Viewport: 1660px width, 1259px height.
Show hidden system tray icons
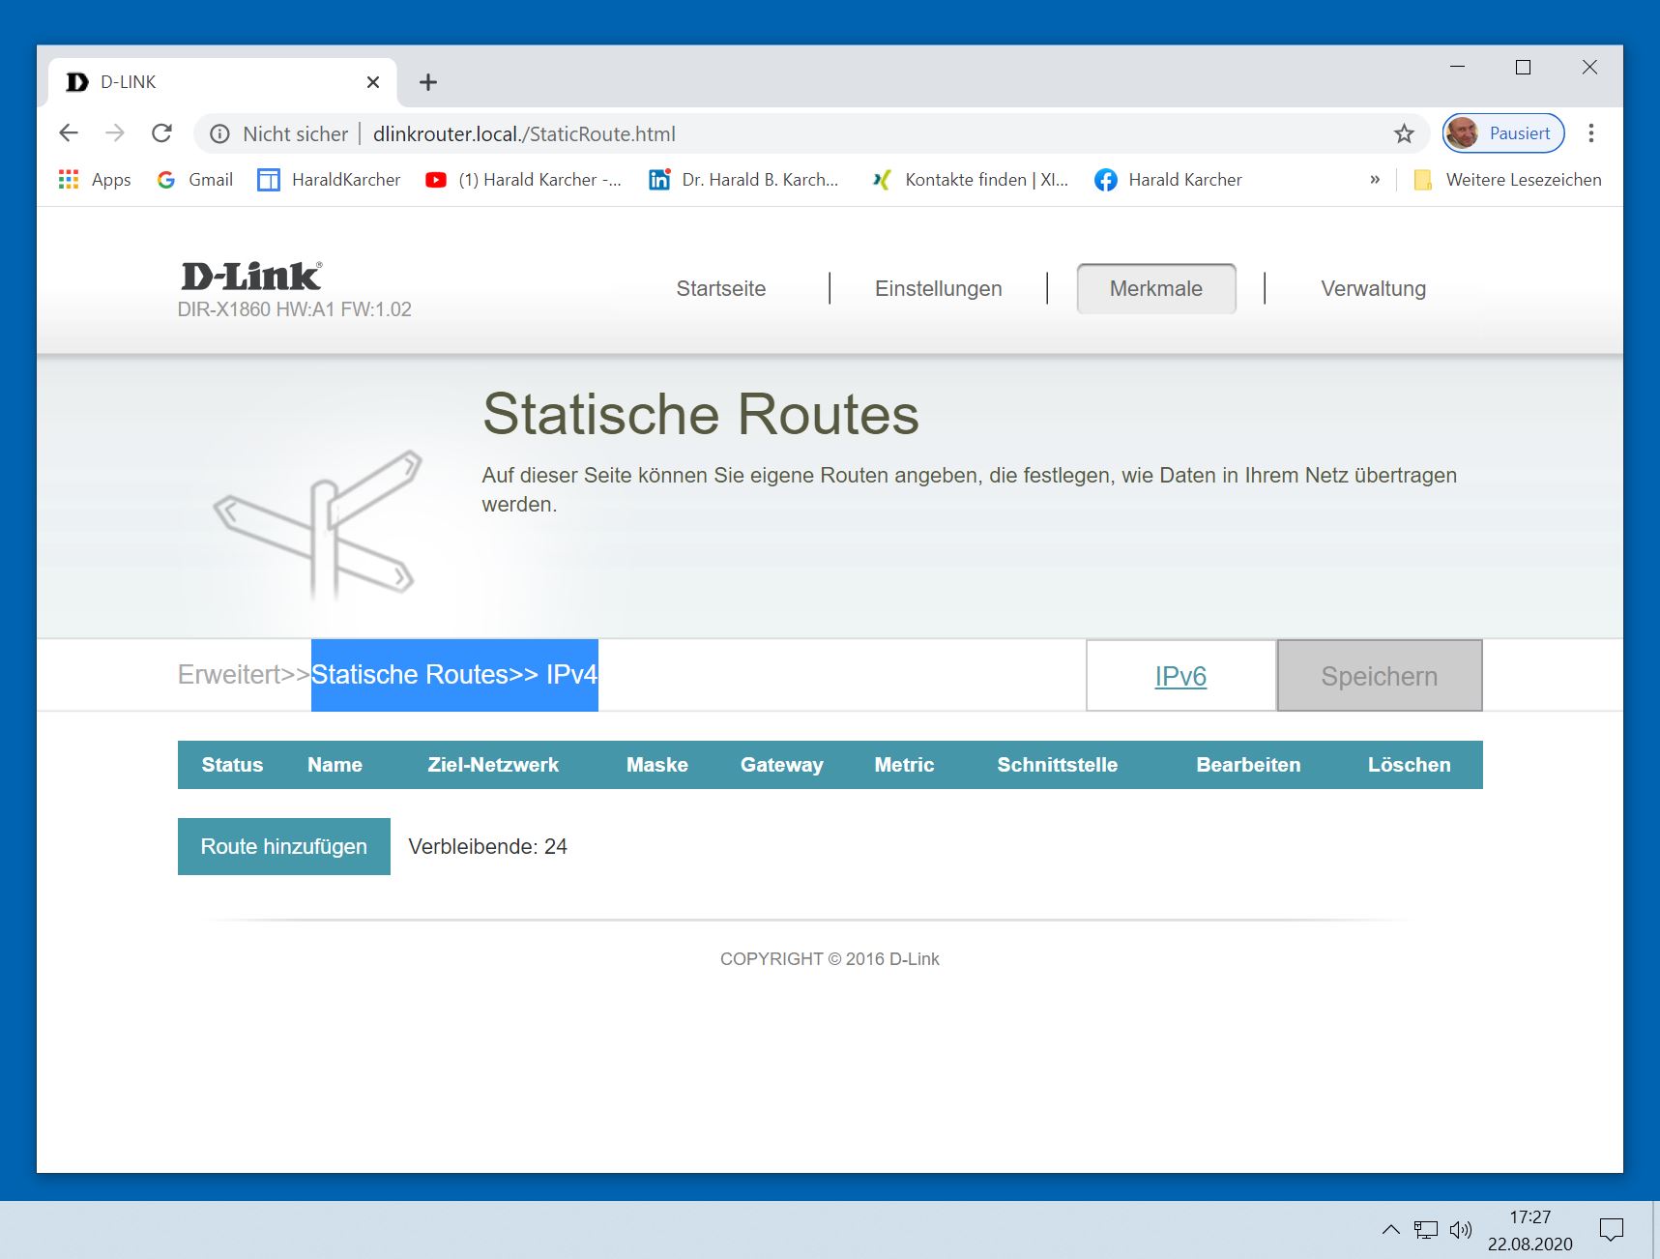[x=1390, y=1230]
